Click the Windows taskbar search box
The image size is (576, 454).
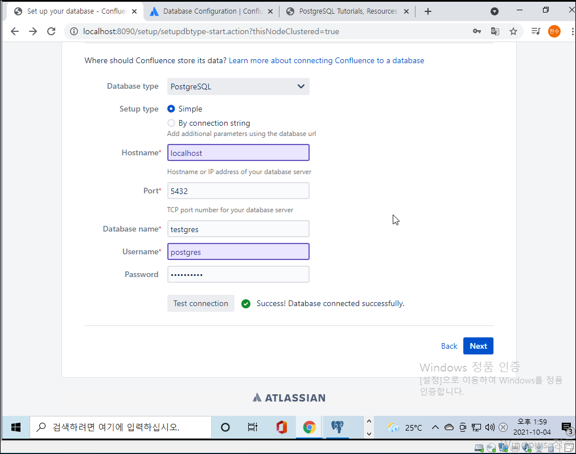(x=121, y=427)
